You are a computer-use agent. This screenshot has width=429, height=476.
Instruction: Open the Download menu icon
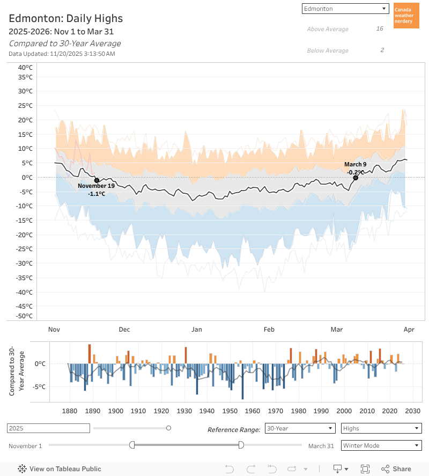click(x=338, y=468)
